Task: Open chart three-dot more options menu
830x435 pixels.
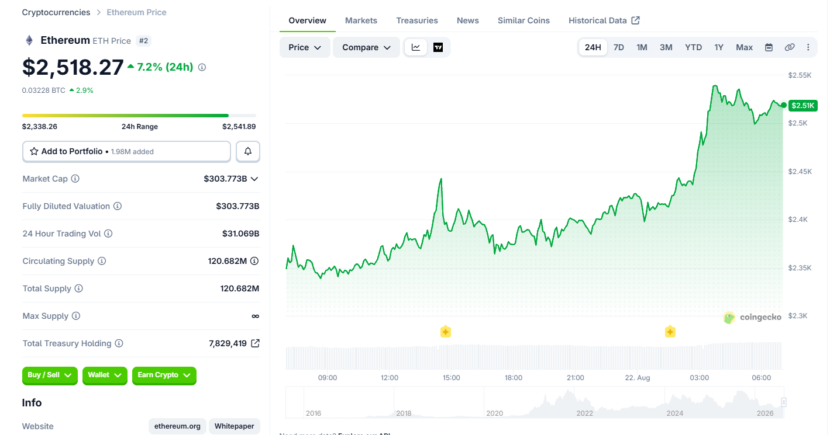Action: point(808,47)
